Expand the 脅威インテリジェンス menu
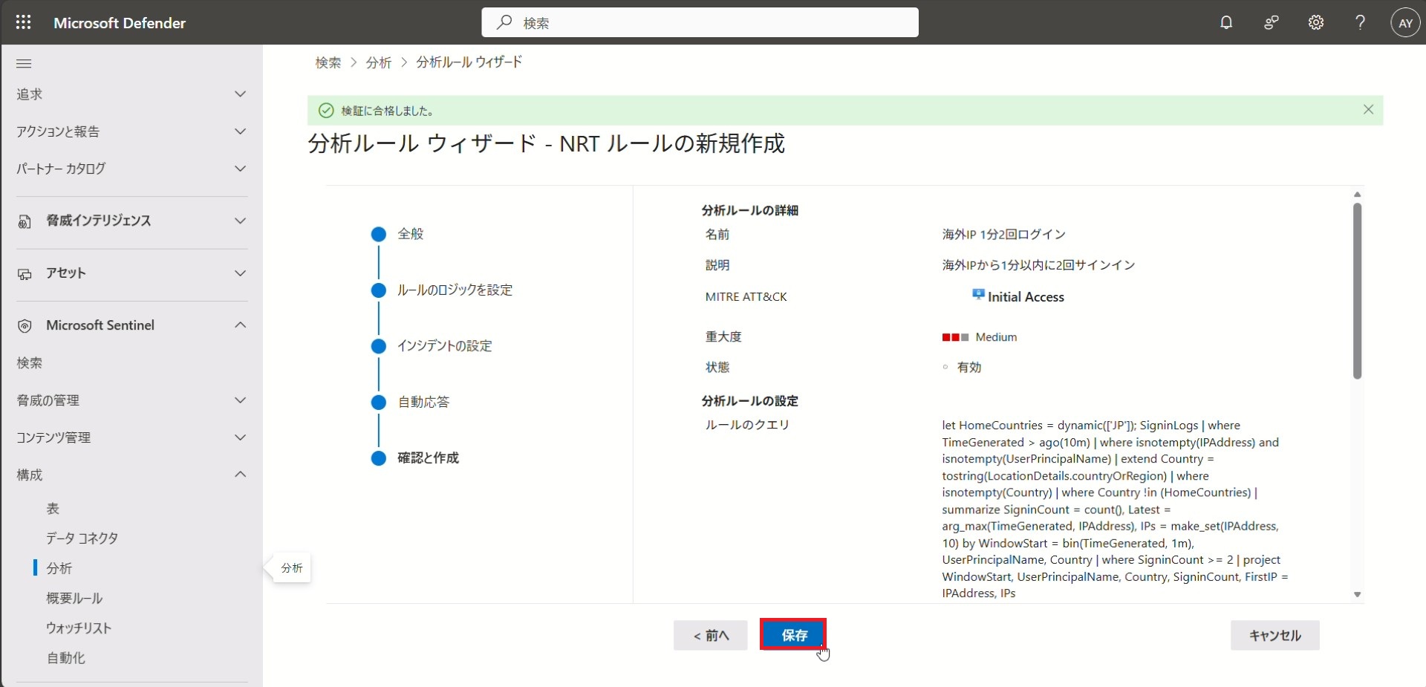The width and height of the screenshot is (1426, 687). 240,221
